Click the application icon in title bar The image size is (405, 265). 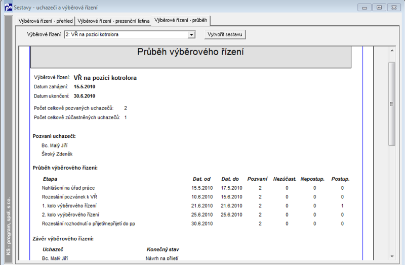(8, 7)
